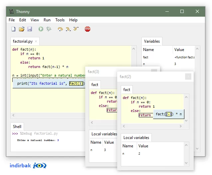Click Value column header in Variables panel
Image resolution: width=212 pixels, height=175 pixels.
coord(184,50)
